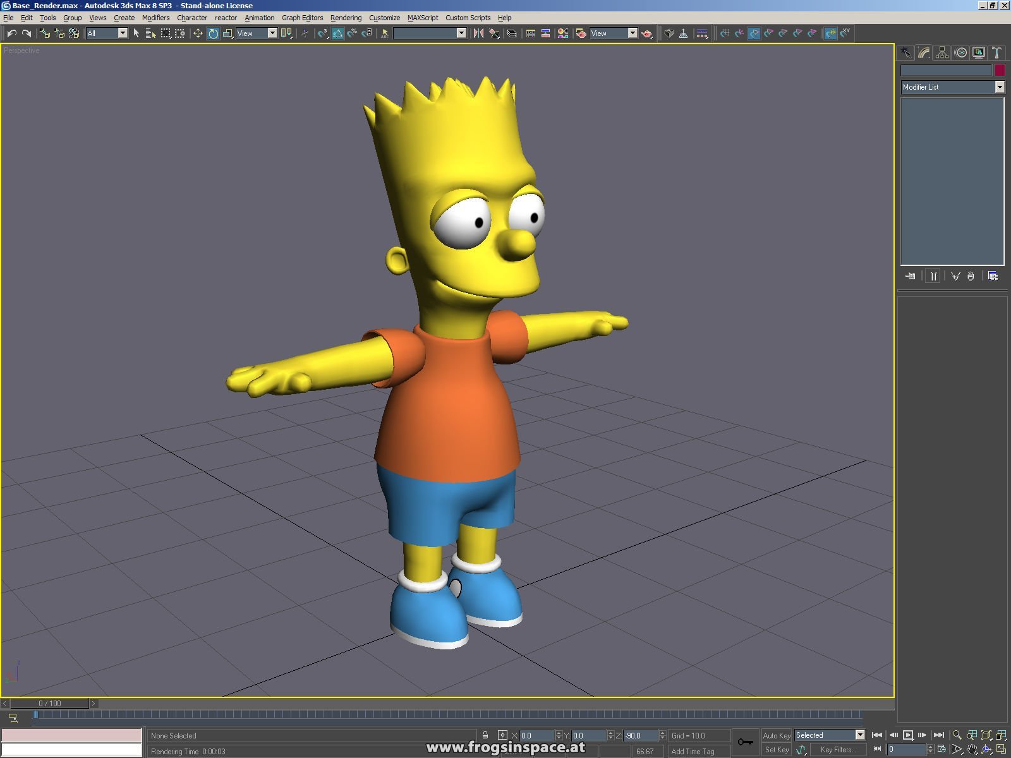Click the Unlink Selection icon
1011x758 pixels.
click(59, 33)
